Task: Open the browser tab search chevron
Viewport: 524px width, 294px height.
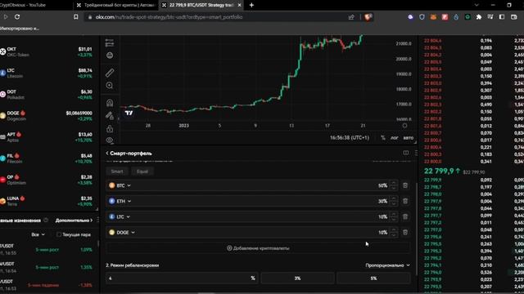Action: point(477,5)
